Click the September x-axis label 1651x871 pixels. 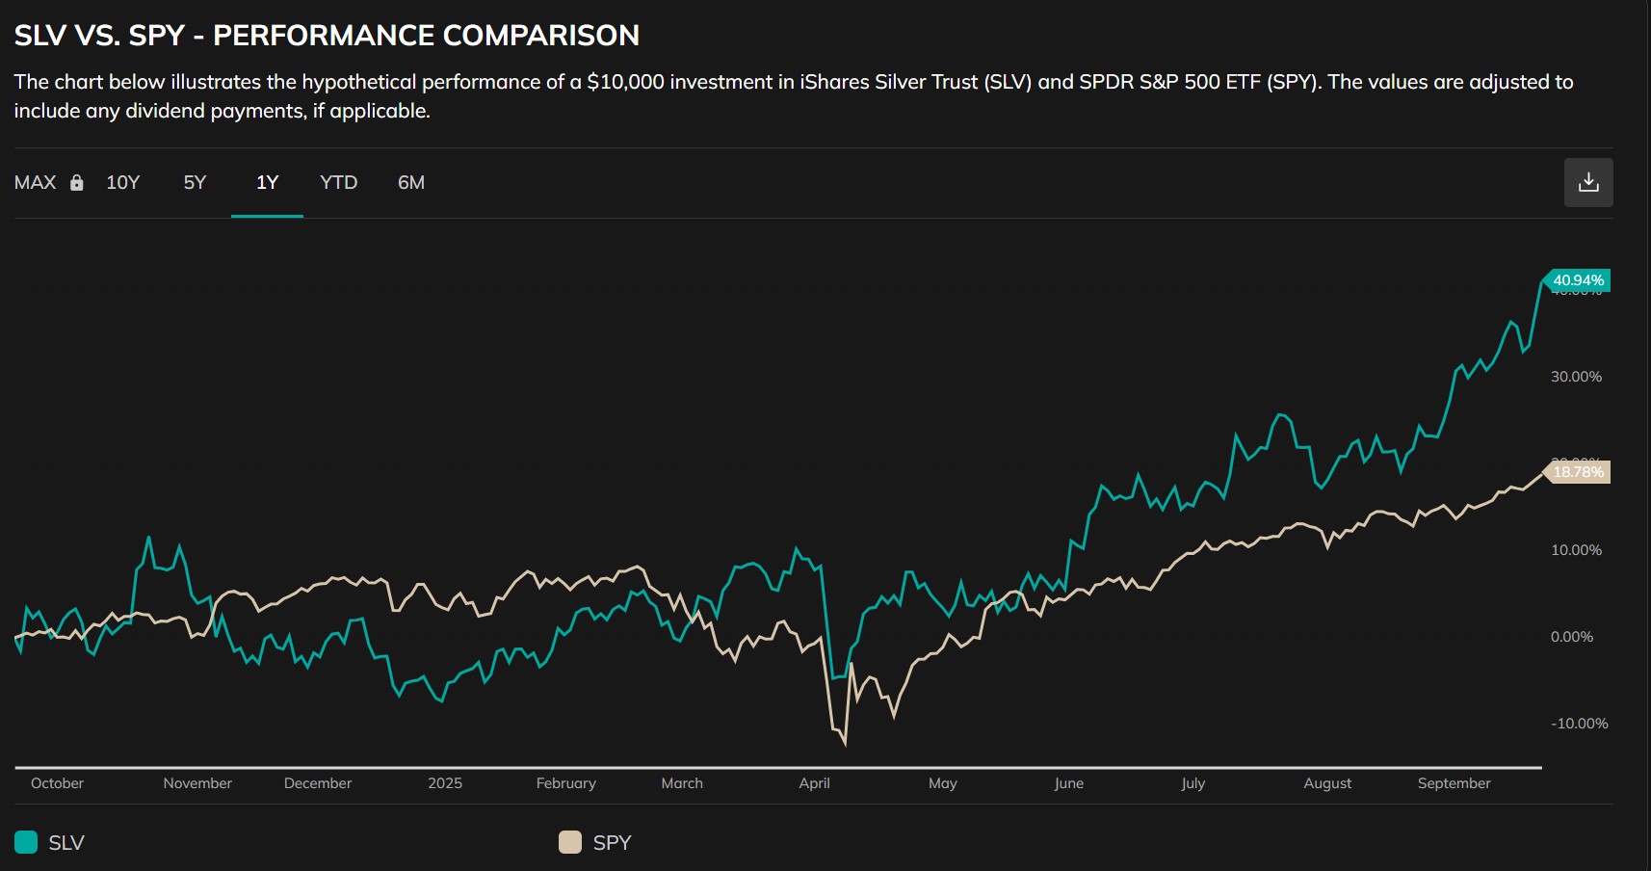click(x=1454, y=783)
